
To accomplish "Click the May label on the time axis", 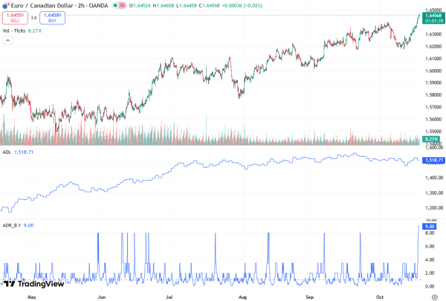I will click(31, 297).
